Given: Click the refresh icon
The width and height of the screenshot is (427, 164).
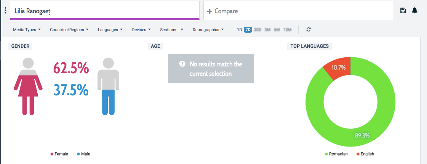Looking at the screenshot, I should 309,30.
